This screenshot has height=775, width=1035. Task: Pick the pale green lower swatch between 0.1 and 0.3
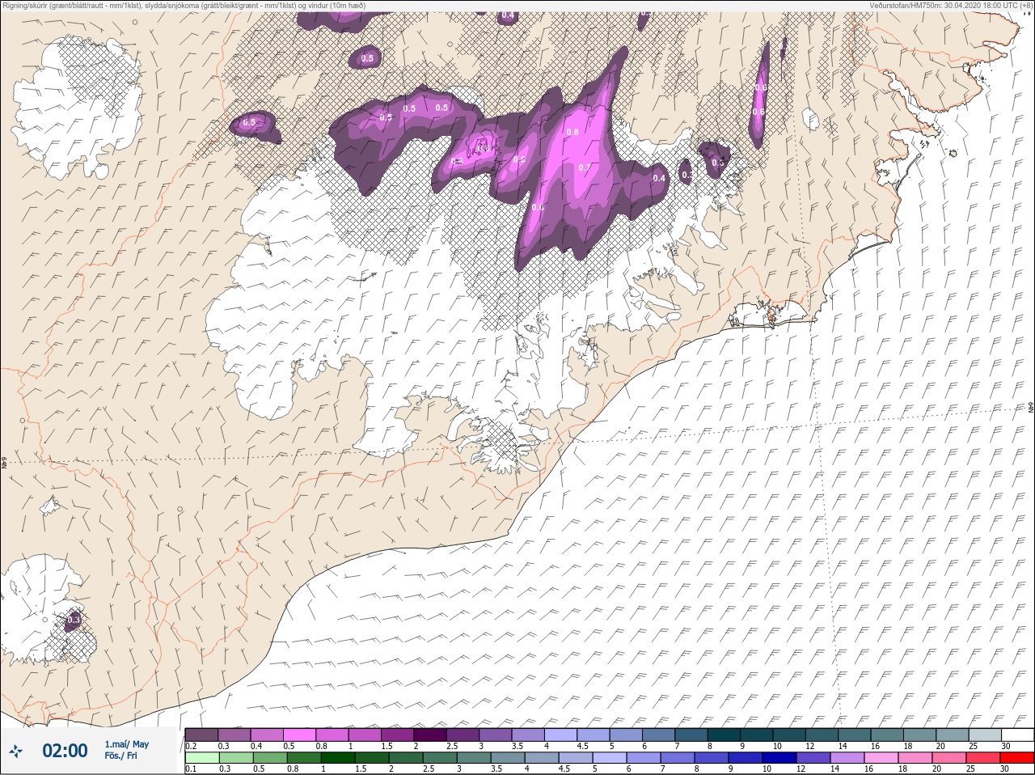(202, 758)
